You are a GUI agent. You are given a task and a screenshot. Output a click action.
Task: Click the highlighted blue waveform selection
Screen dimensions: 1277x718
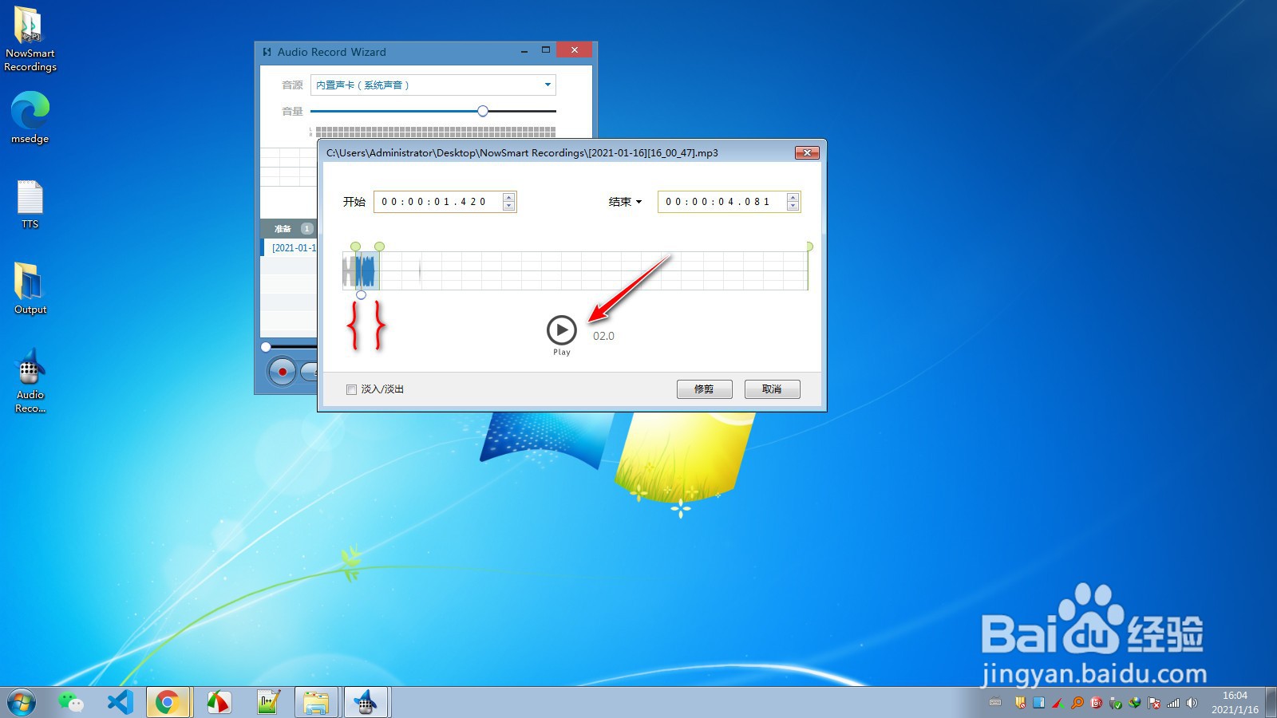click(x=367, y=270)
